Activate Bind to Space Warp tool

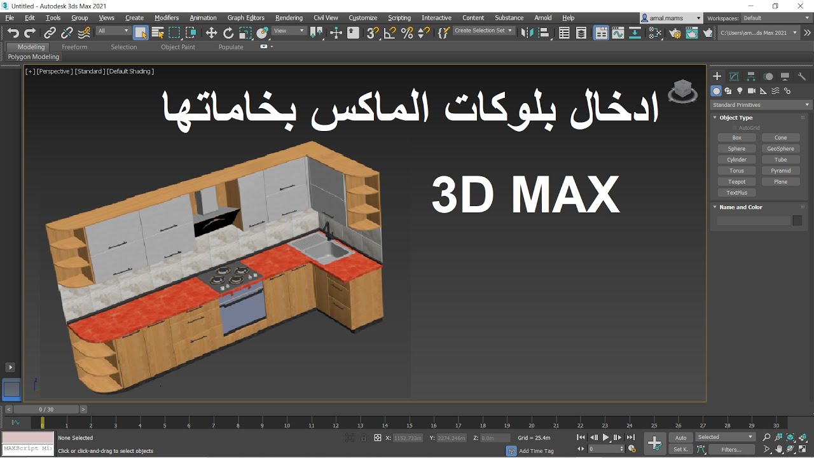[83, 33]
